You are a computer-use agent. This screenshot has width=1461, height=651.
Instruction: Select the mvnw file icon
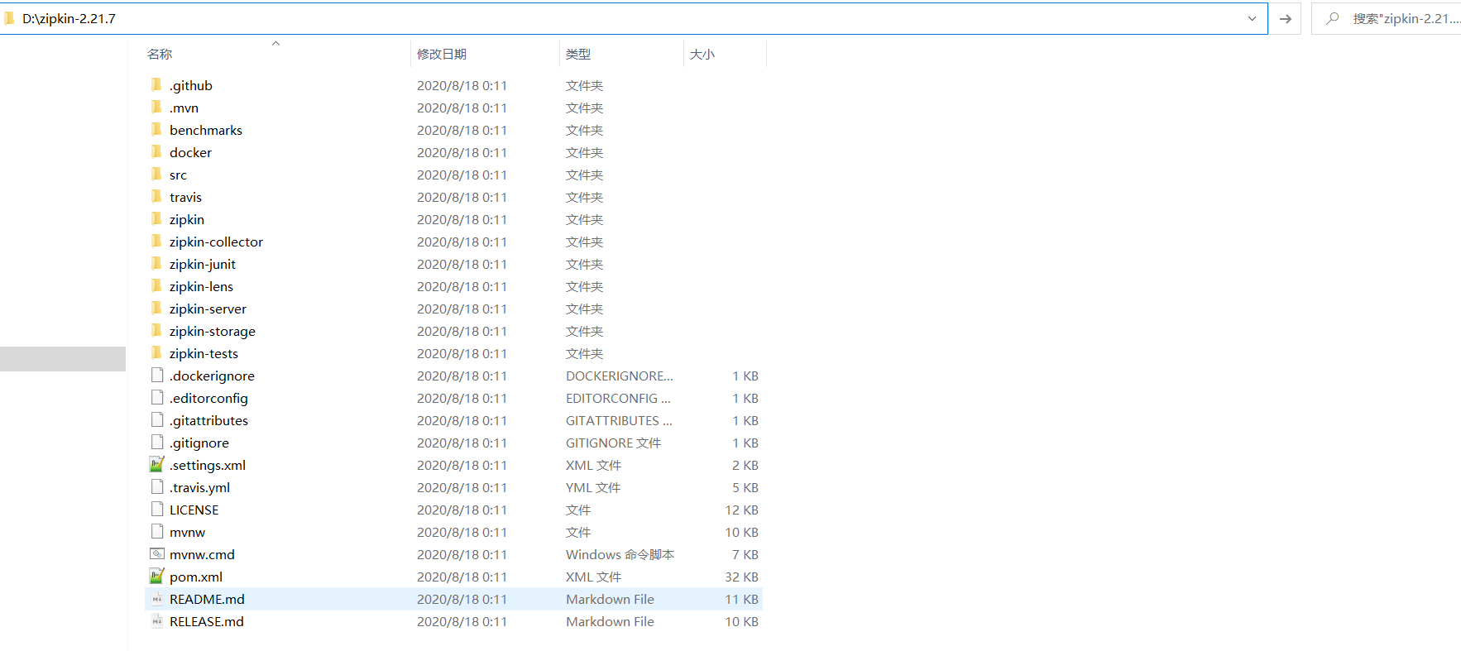pyautogui.click(x=157, y=531)
